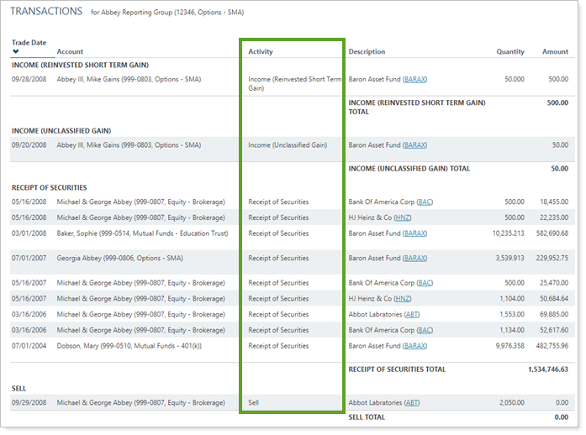Click BAC ticker link in 05/16/2008 row
The width and height of the screenshot is (586, 435).
425,202
